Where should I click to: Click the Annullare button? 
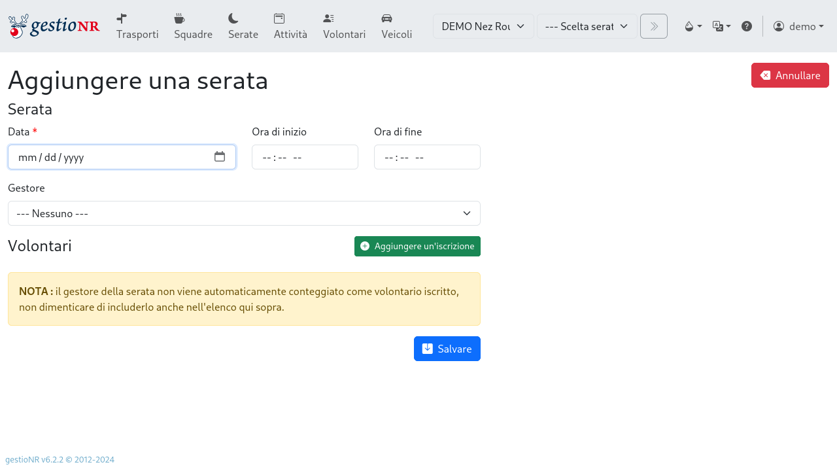tap(789, 75)
